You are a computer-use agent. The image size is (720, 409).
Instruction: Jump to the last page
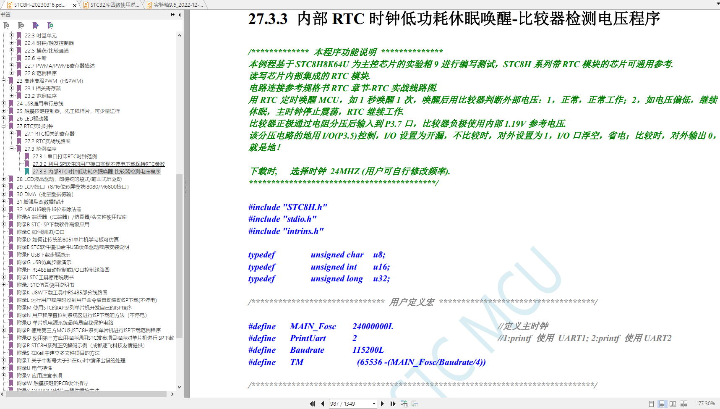(x=393, y=404)
